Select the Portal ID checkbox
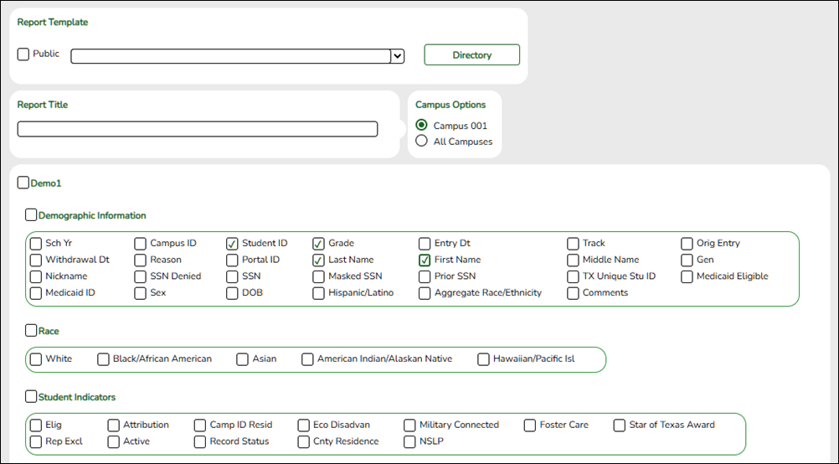This screenshot has height=464, width=839. (232, 260)
